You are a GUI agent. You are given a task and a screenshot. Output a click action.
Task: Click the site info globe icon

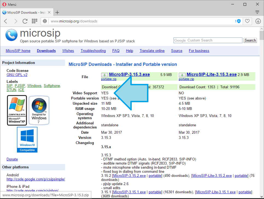coord(45,21)
